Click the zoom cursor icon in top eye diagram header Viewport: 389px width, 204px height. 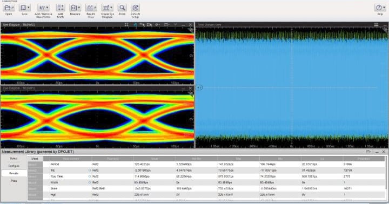(x=149, y=24)
